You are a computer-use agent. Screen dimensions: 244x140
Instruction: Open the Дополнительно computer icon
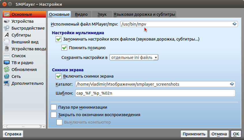[7, 83]
